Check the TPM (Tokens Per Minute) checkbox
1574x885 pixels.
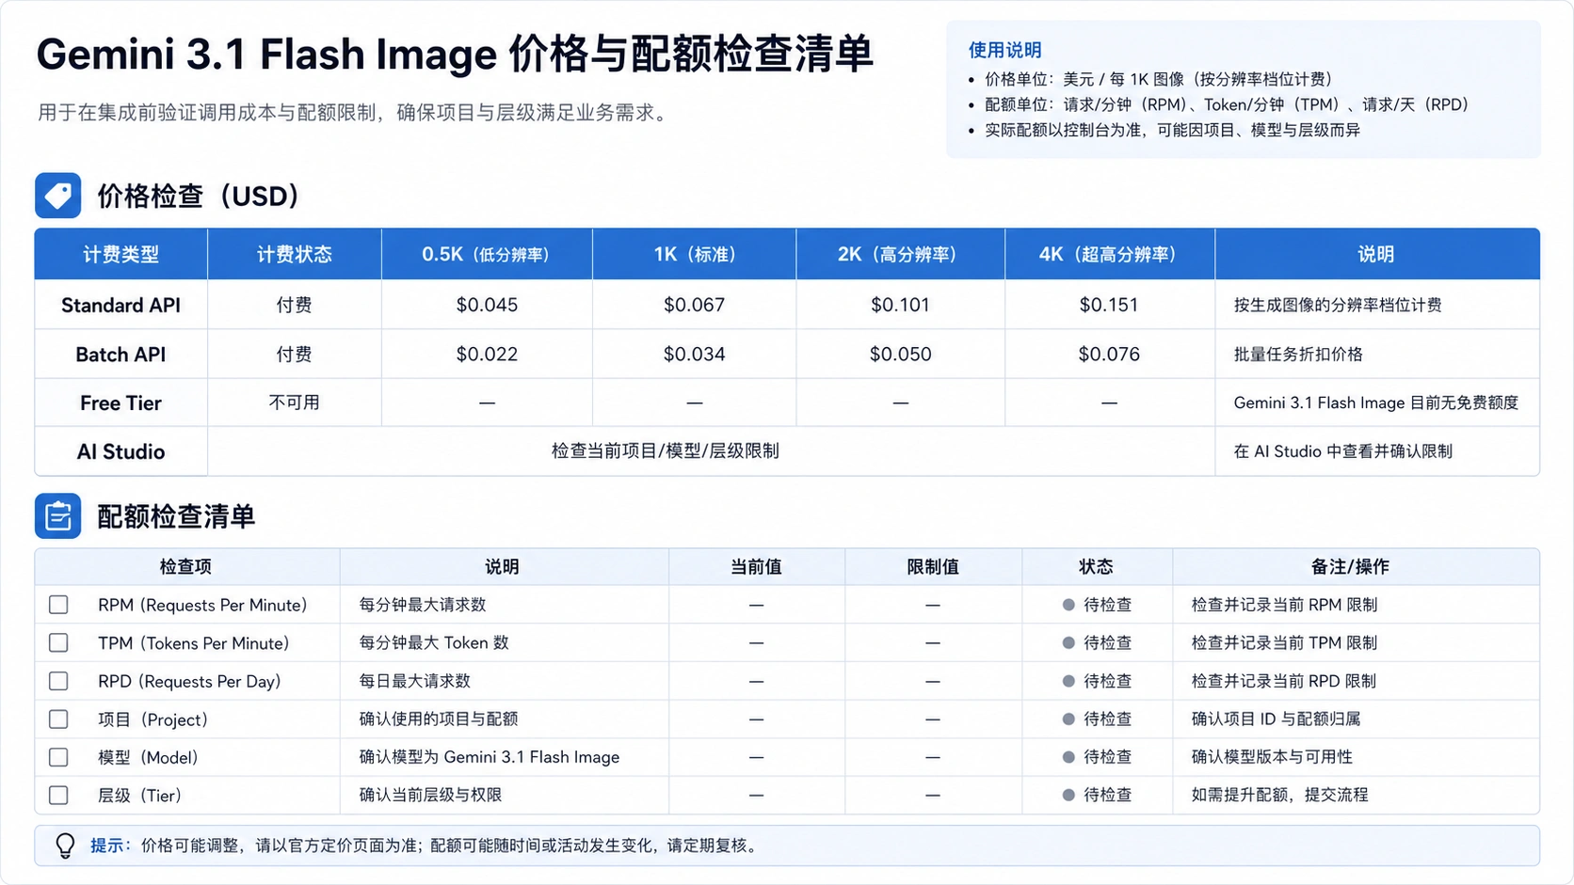tap(58, 643)
